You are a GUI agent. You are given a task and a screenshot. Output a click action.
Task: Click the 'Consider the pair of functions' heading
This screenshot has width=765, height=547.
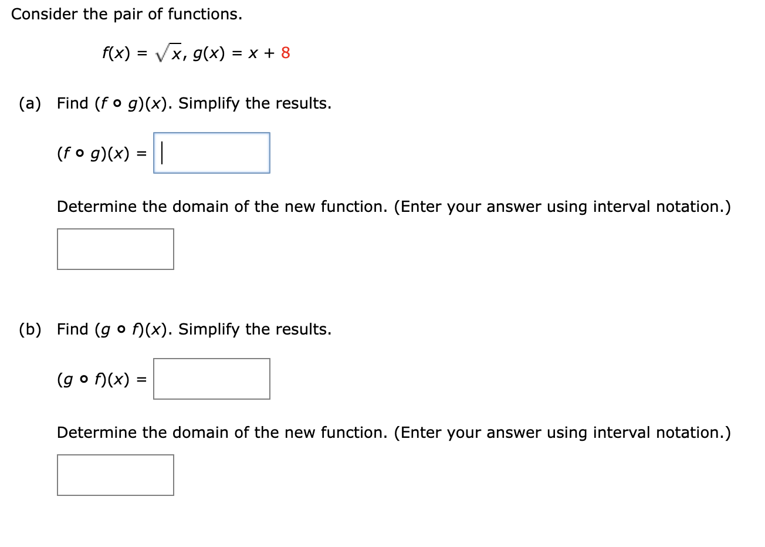[126, 13]
